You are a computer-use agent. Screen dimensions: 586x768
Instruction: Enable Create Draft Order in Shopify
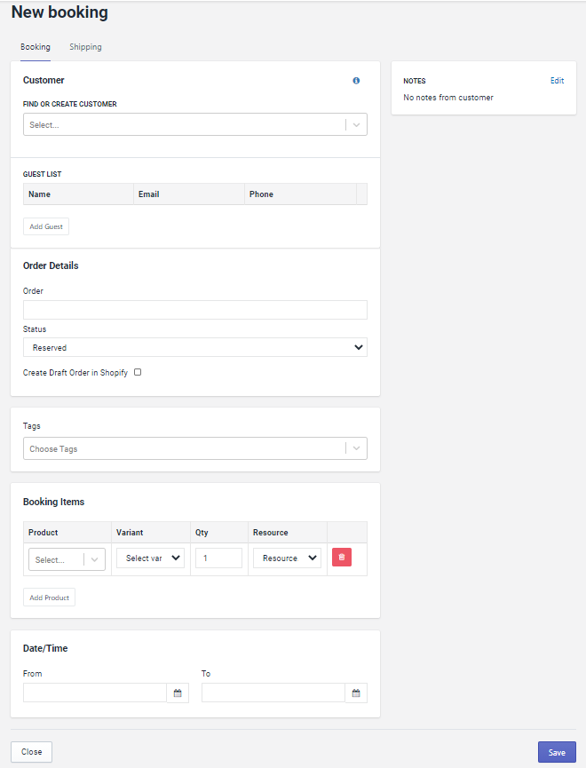click(x=138, y=372)
